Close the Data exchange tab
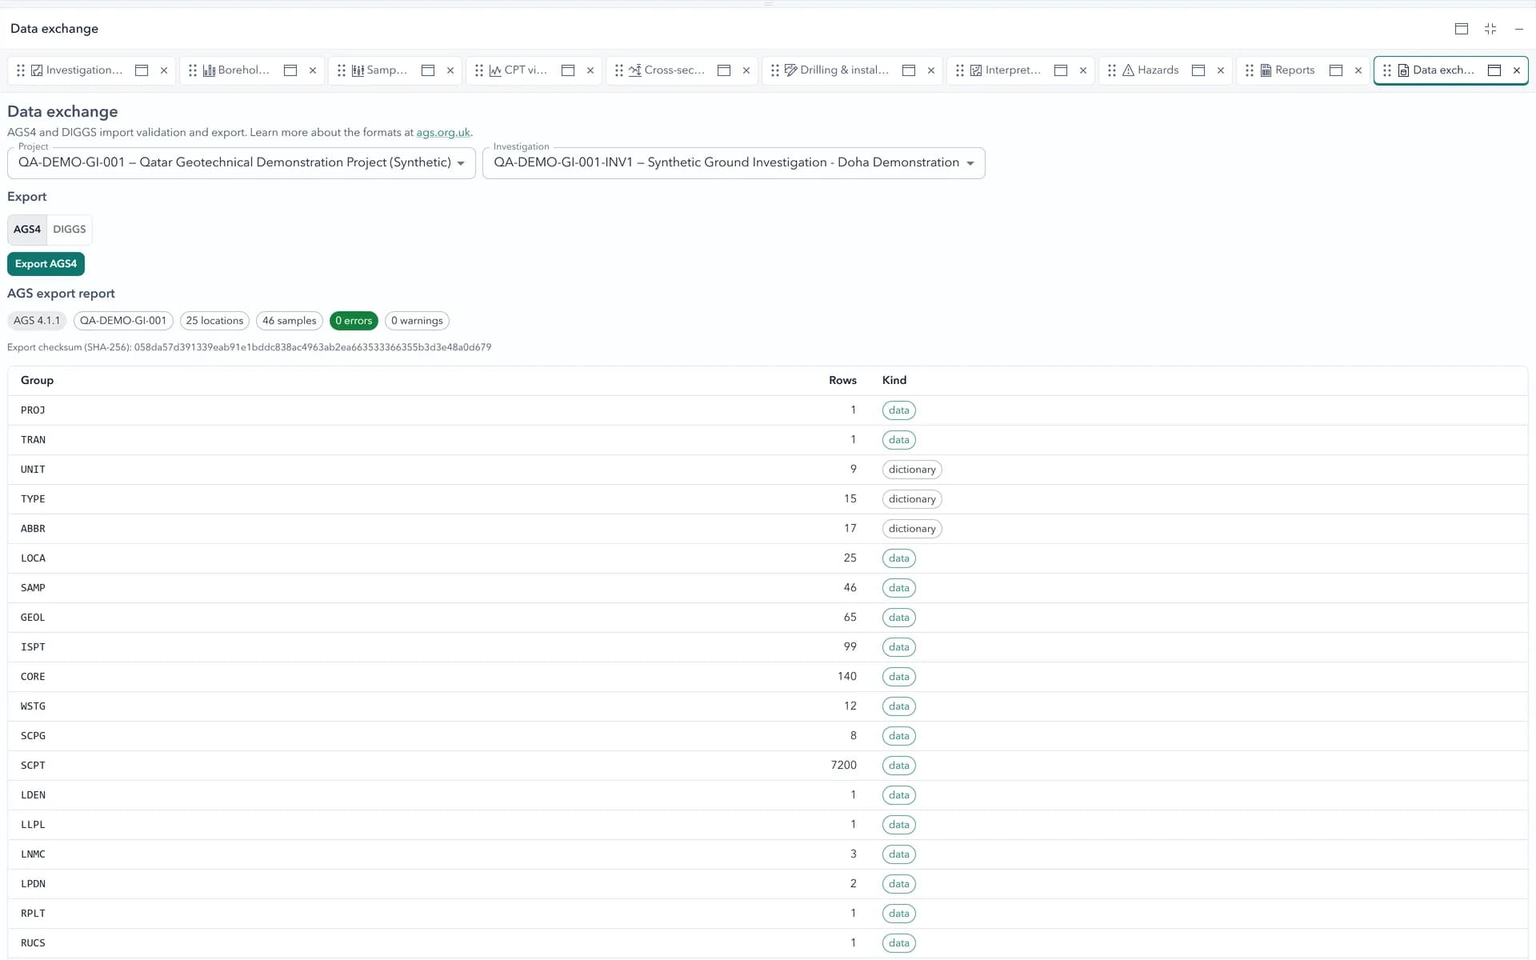The height and width of the screenshot is (960, 1536). 1517,70
